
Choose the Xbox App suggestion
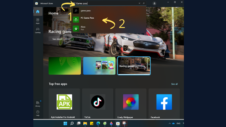tap(109, 28)
